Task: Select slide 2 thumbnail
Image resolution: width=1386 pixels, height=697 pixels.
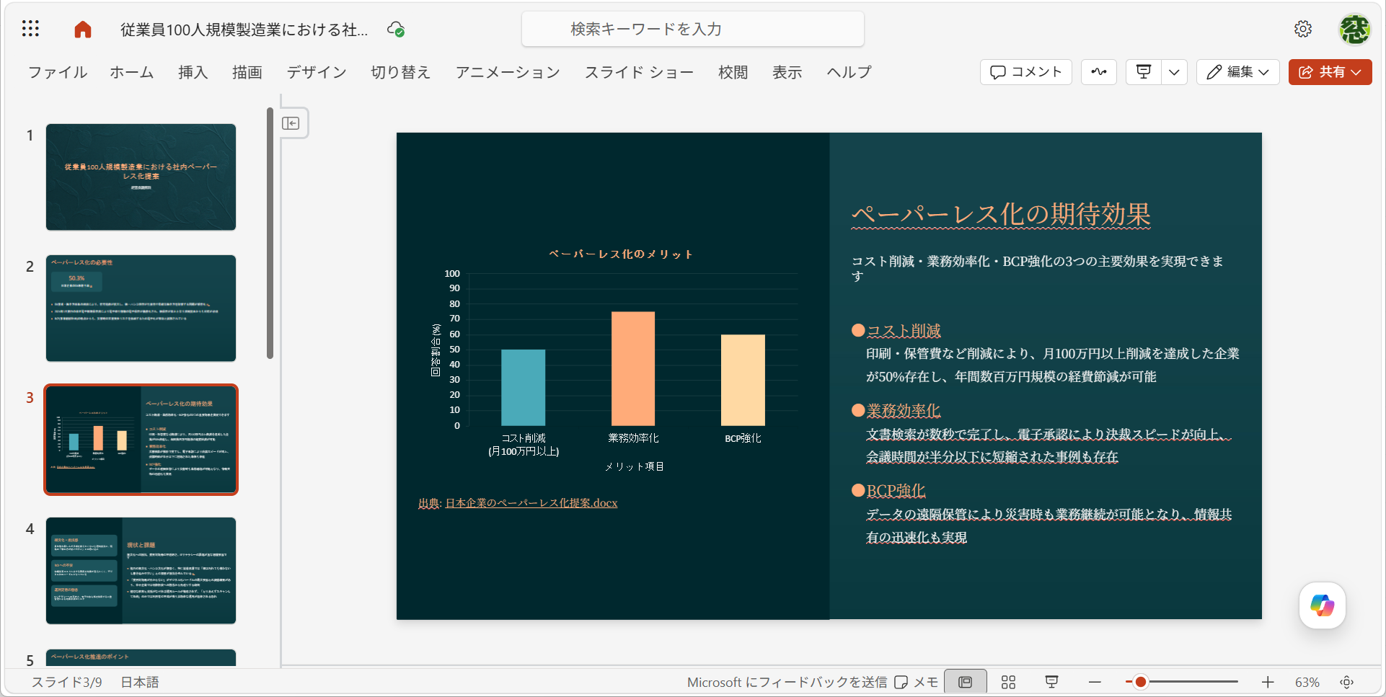Action: coord(141,308)
